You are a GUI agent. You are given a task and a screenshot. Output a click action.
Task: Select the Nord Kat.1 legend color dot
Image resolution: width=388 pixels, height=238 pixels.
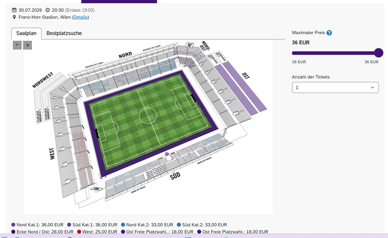[13, 225]
